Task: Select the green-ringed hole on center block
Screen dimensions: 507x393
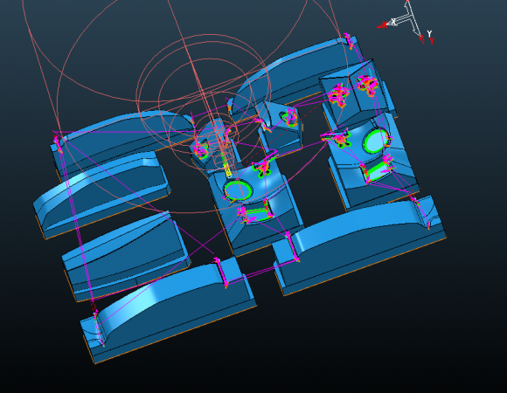Action: (238, 190)
